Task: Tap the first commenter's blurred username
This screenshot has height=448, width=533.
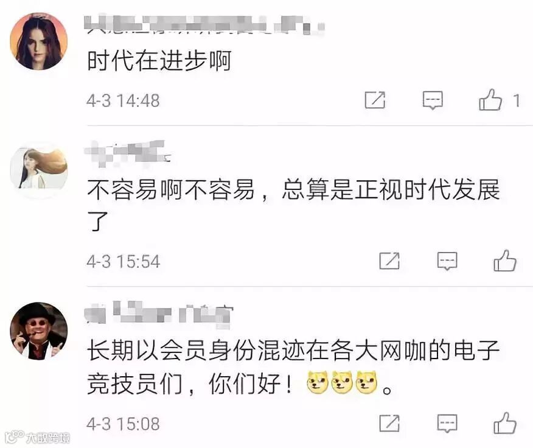Action: click(205, 24)
